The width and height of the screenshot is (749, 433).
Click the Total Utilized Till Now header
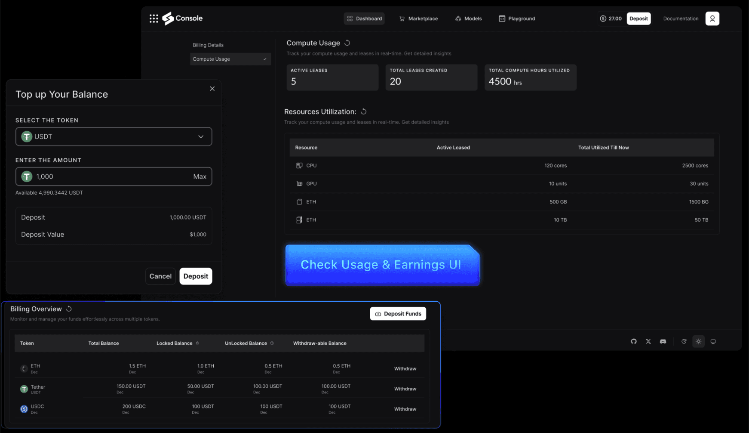click(x=603, y=148)
